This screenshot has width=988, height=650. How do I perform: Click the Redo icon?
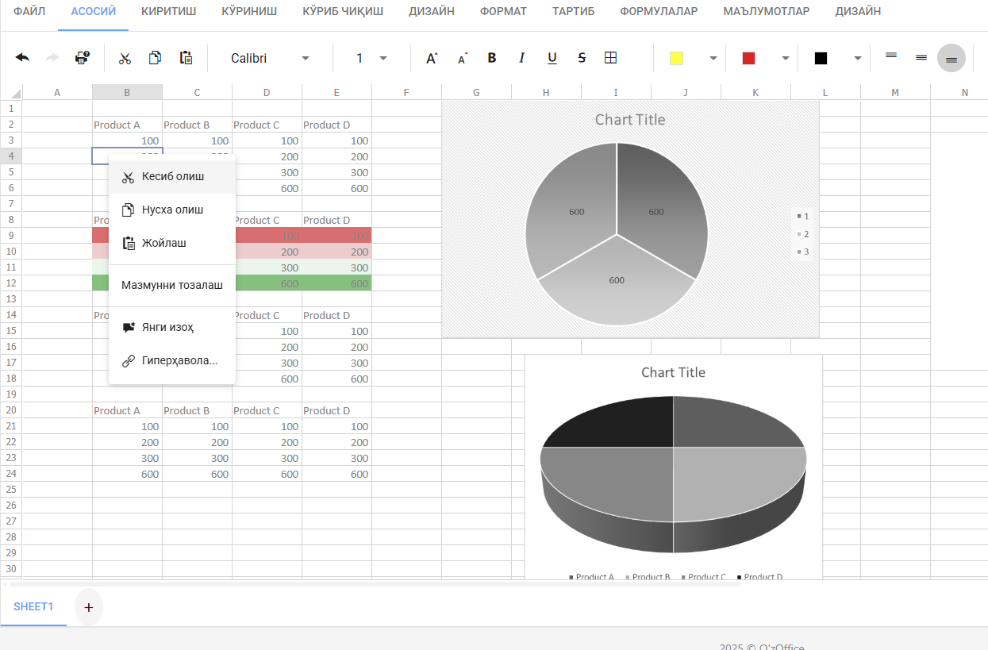(x=52, y=57)
